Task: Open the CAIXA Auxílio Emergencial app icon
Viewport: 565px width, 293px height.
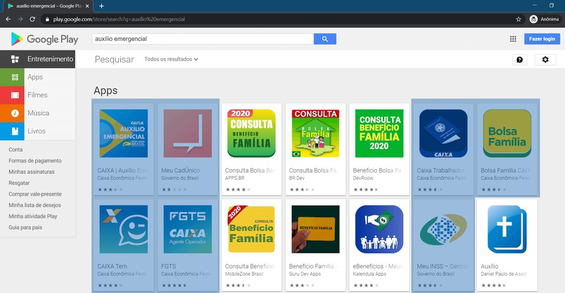Action: (x=123, y=134)
